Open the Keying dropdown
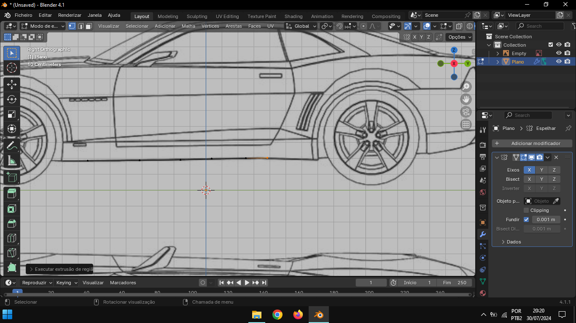This screenshot has height=323, width=576. [67, 283]
